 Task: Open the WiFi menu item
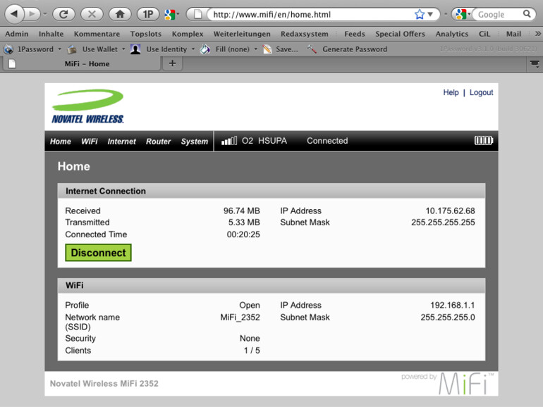(90, 142)
